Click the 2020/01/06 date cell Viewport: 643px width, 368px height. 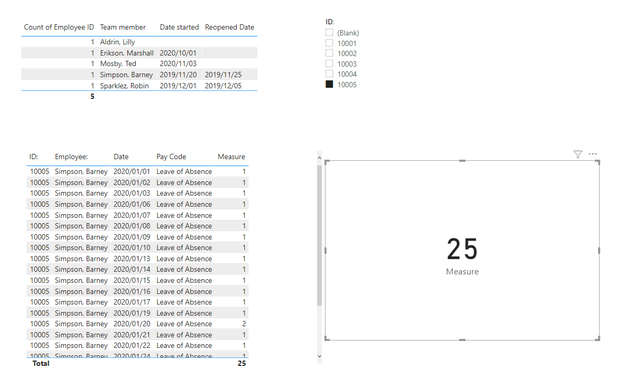[x=132, y=204]
